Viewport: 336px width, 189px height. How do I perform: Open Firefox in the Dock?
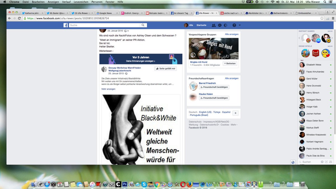[x=189, y=184]
